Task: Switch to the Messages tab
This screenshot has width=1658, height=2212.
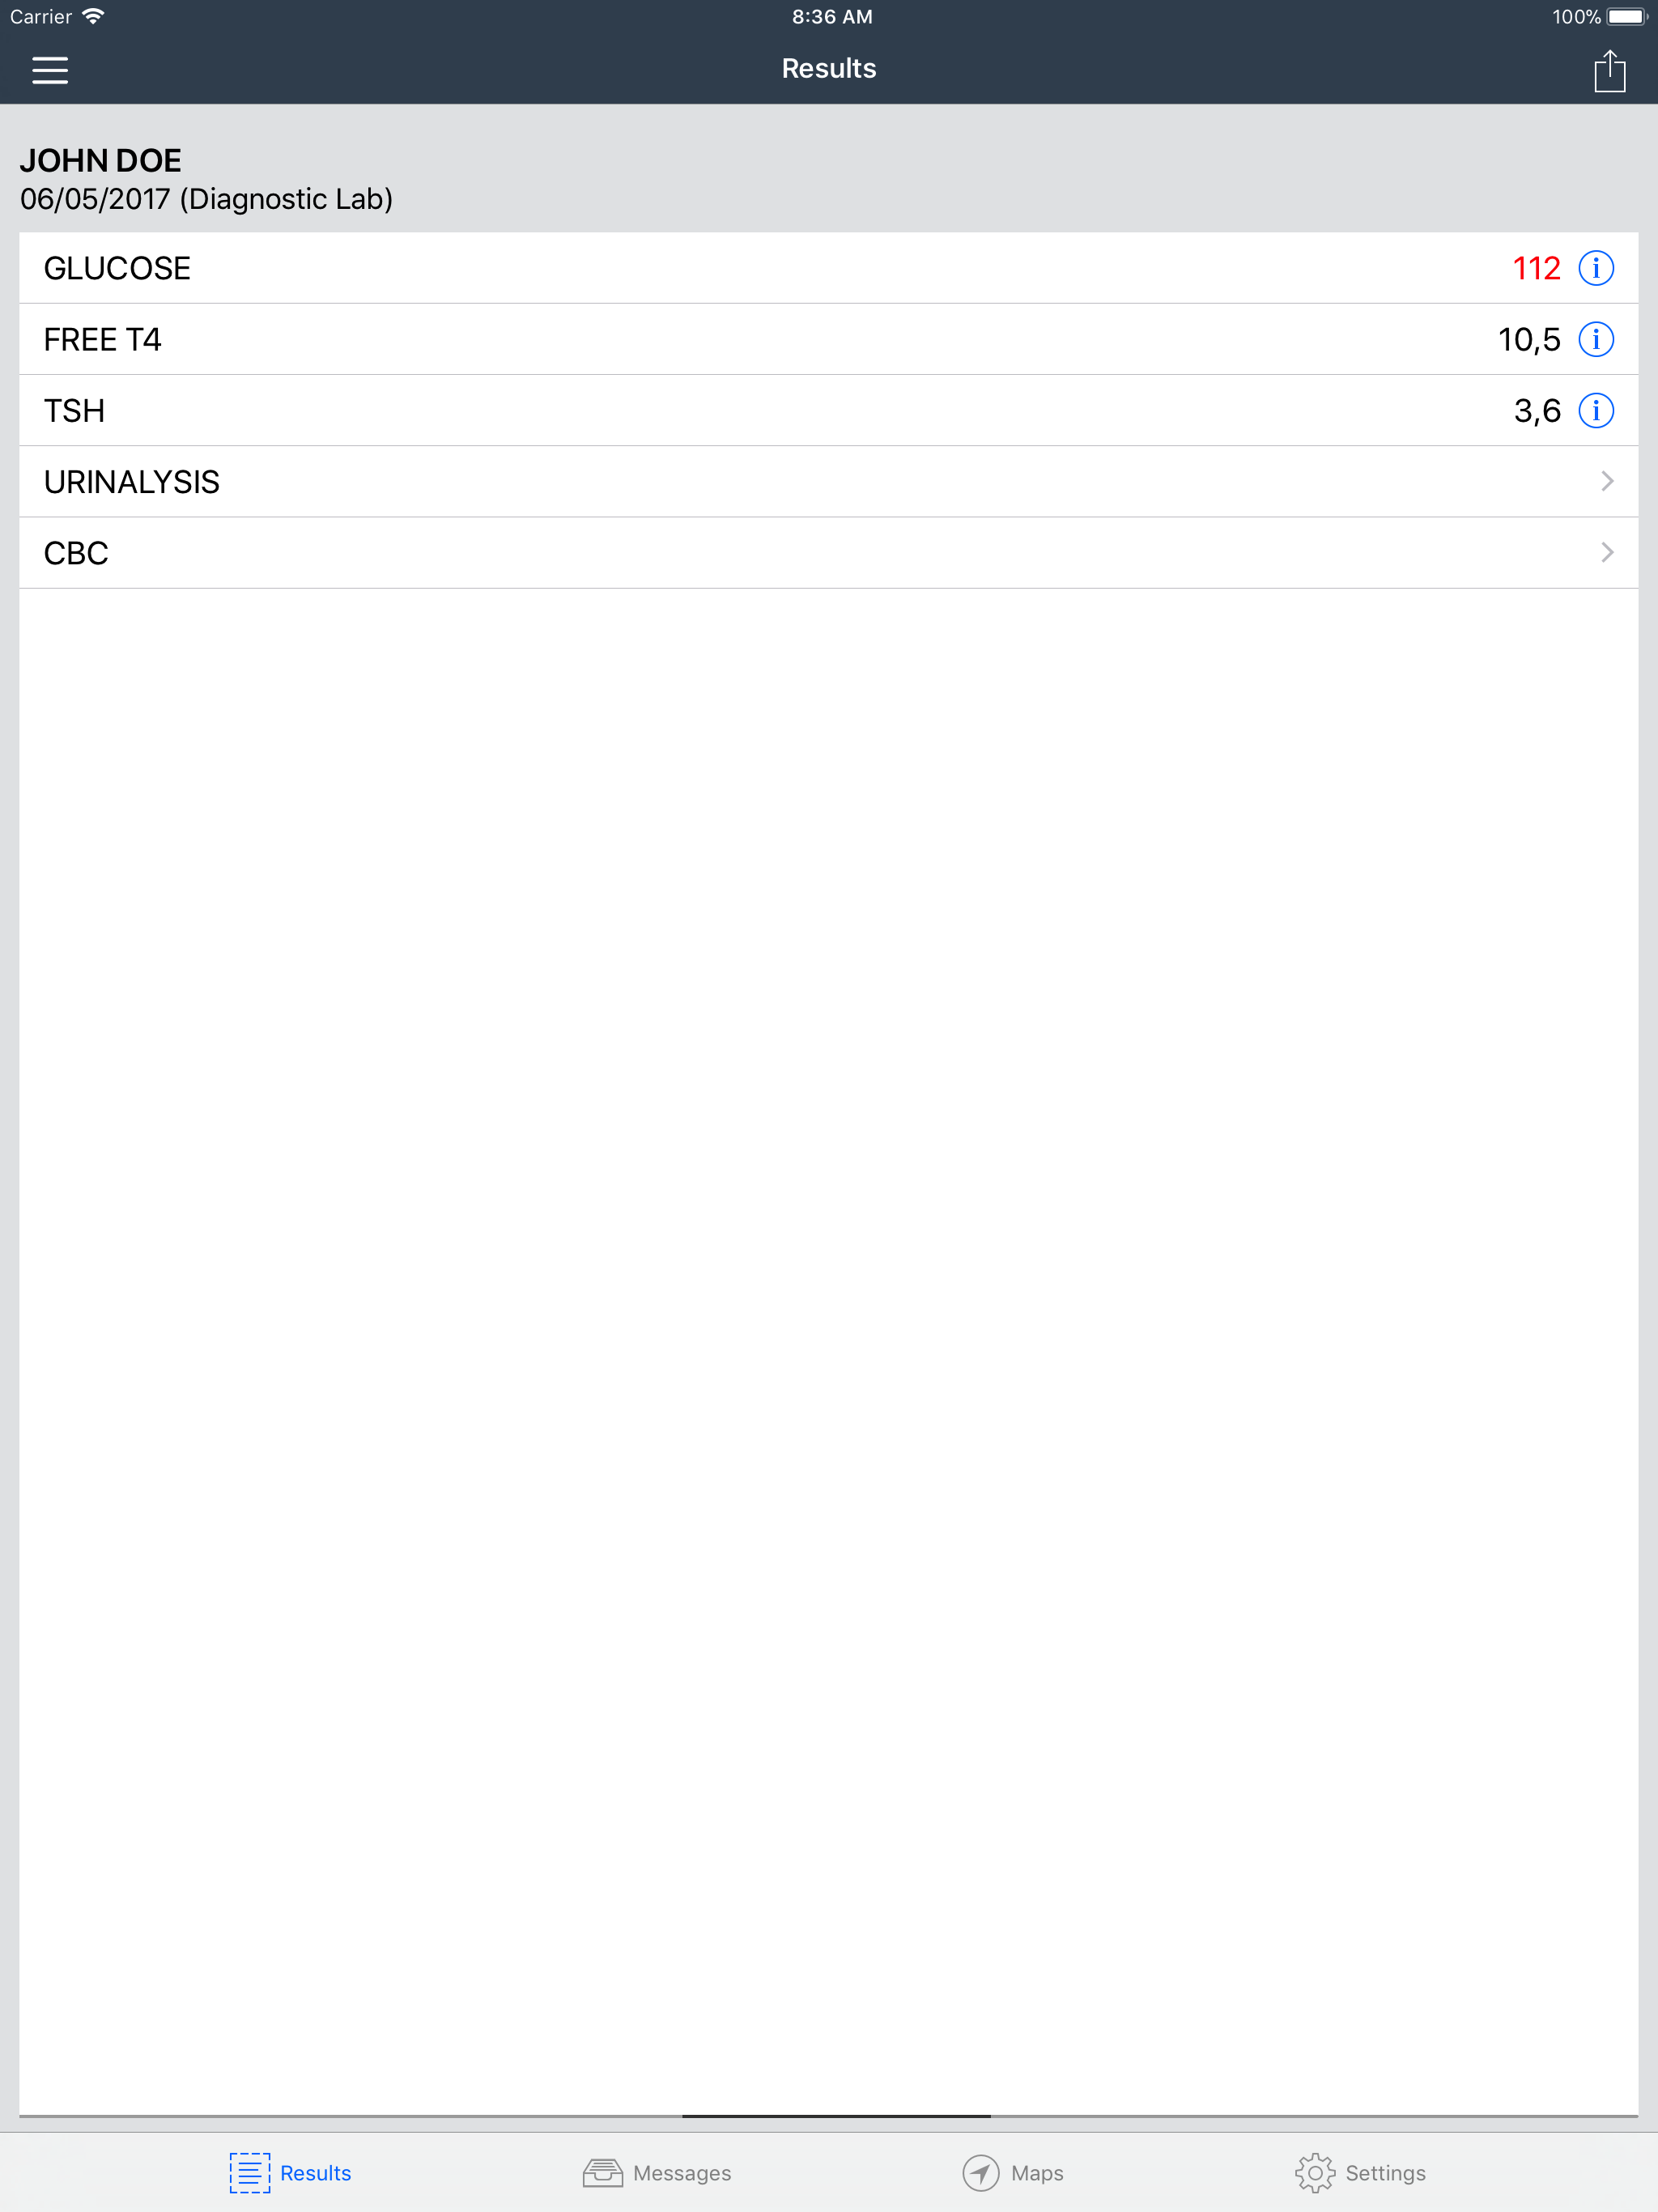Action: click(x=657, y=2172)
